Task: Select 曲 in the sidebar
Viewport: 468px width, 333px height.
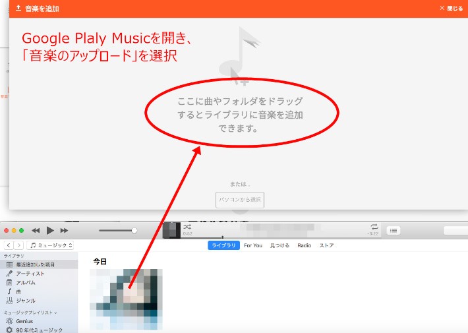Action: (39, 291)
